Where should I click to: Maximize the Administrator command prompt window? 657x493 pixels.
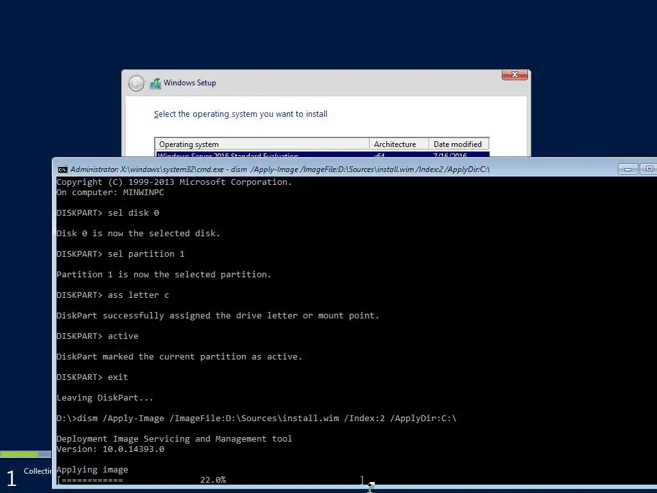pos(649,169)
